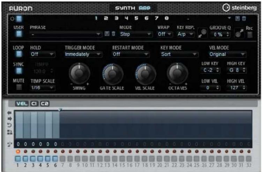Open the TEMP SCALE dropdown showing 1/16
This screenshot has width=262, height=172.
pyautogui.click(x=43, y=88)
